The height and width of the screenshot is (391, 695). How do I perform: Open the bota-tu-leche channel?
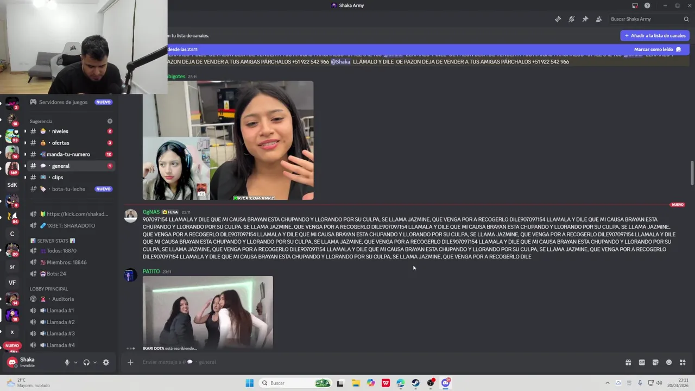(x=70, y=189)
